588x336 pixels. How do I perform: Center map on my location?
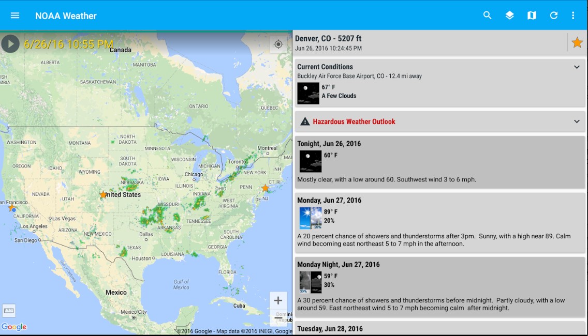(278, 44)
